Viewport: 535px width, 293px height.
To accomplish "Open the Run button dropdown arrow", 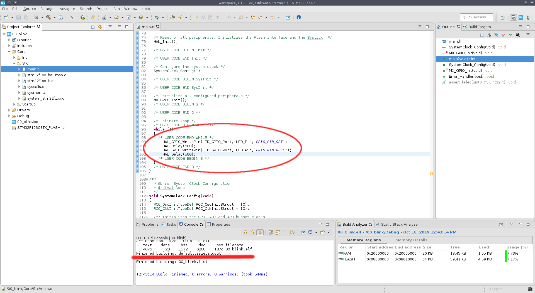I will [x=147, y=17].
